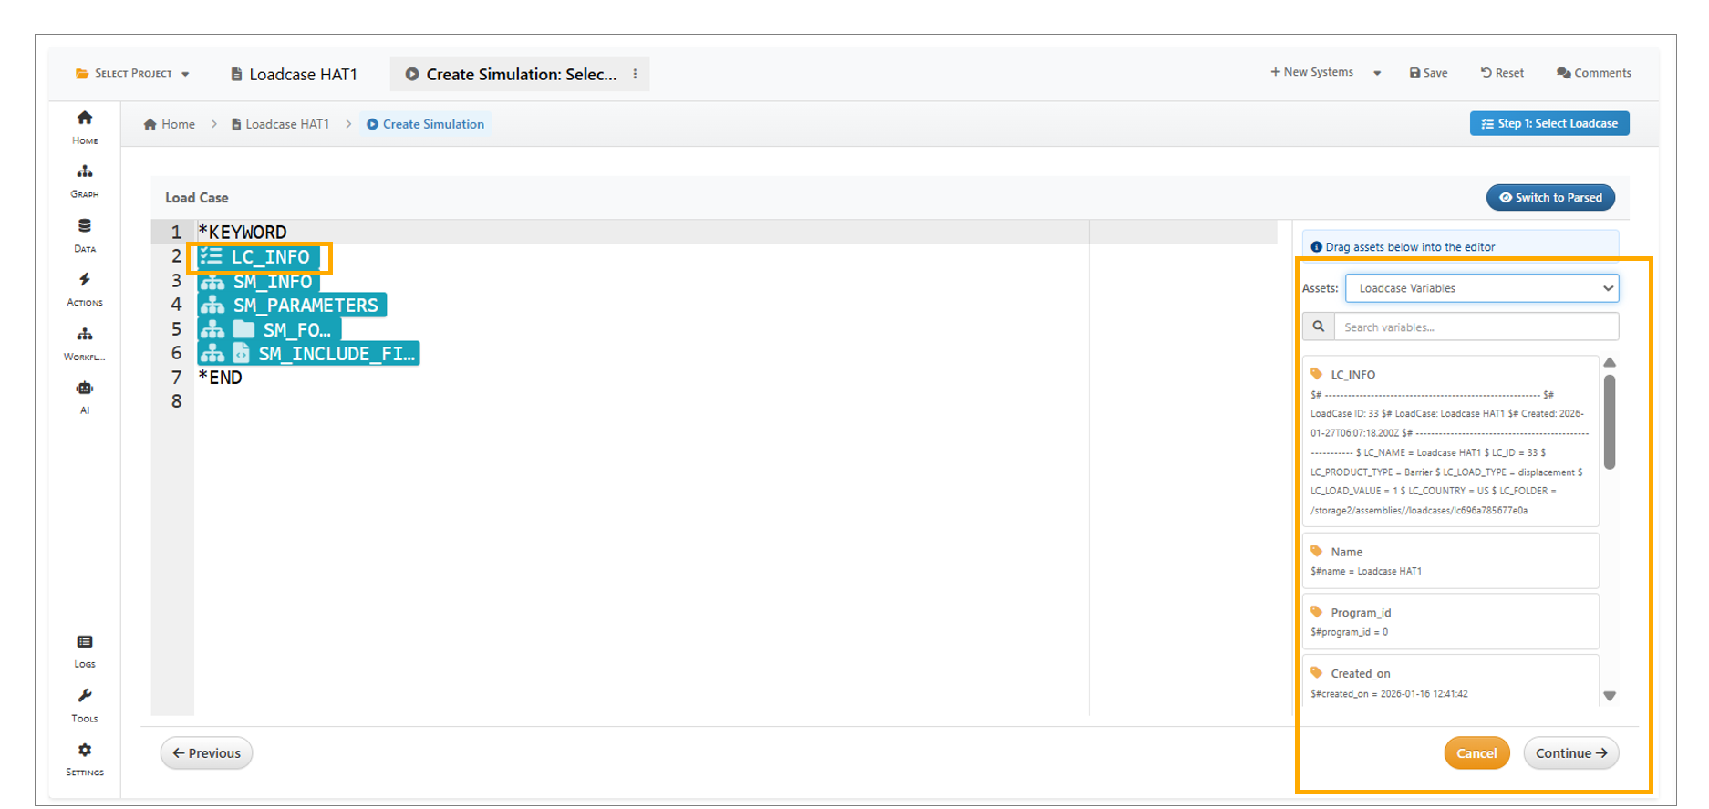Open the Assets Loadcase Variables dropdown
1709x809 pixels.
[1481, 288]
